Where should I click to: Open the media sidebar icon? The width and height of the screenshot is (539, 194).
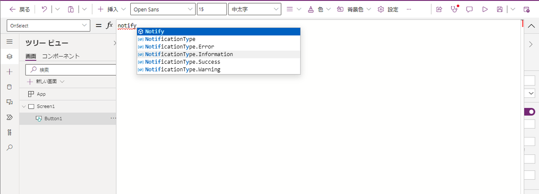pos(9,102)
